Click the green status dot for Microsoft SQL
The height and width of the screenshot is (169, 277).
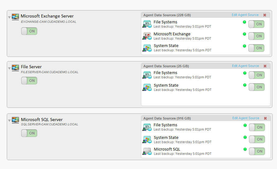(245, 149)
